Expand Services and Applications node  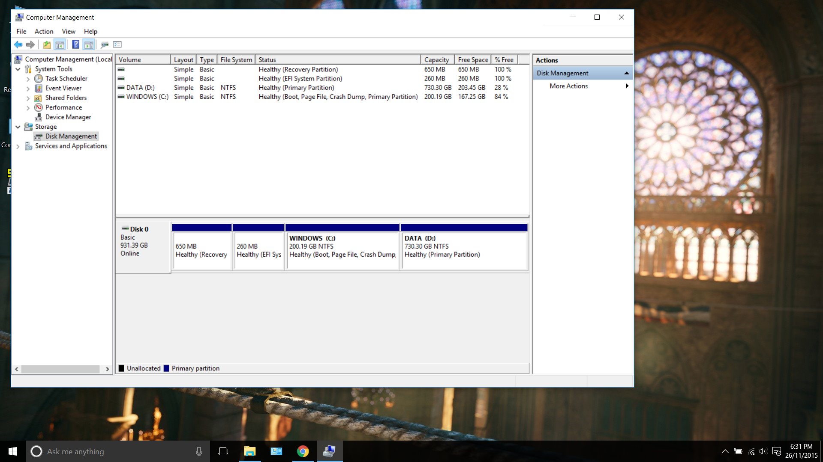[x=18, y=146]
